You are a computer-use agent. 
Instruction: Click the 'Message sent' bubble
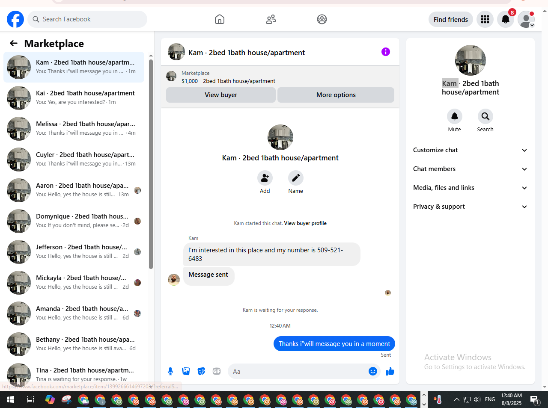tap(208, 276)
